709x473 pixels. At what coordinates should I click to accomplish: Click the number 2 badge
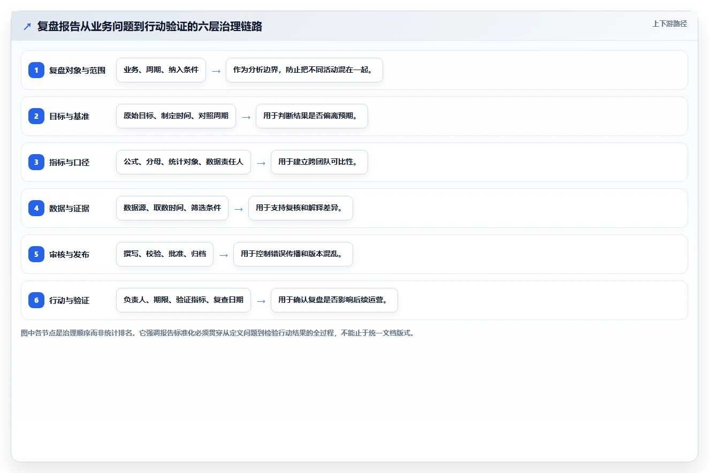tap(36, 116)
